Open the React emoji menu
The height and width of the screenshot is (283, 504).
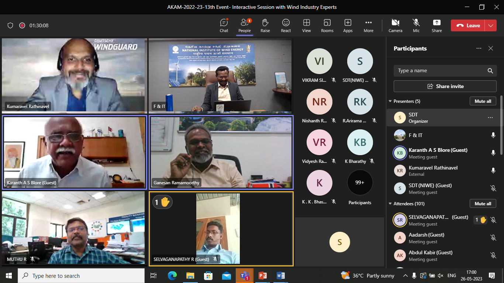point(286,25)
